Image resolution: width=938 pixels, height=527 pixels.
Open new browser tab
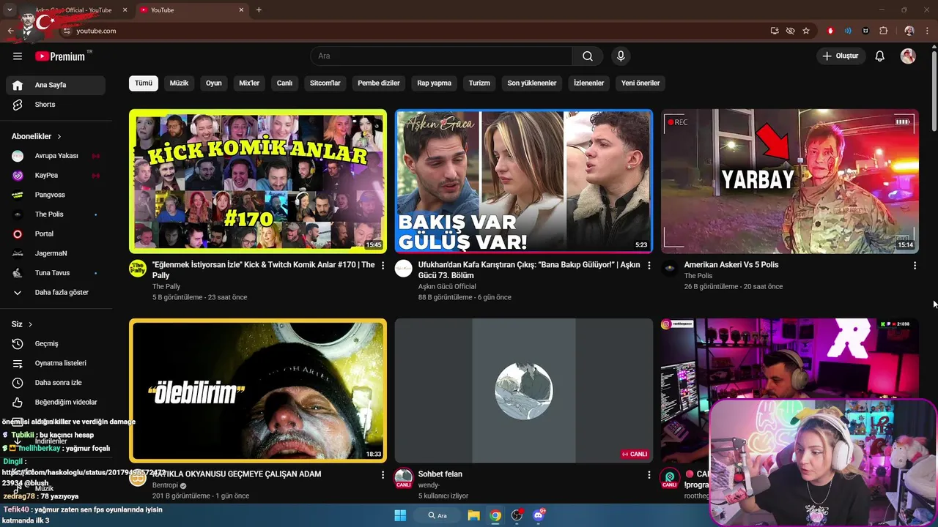(259, 10)
